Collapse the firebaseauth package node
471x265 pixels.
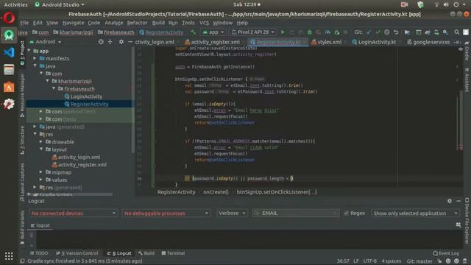pyautogui.click(x=54, y=88)
